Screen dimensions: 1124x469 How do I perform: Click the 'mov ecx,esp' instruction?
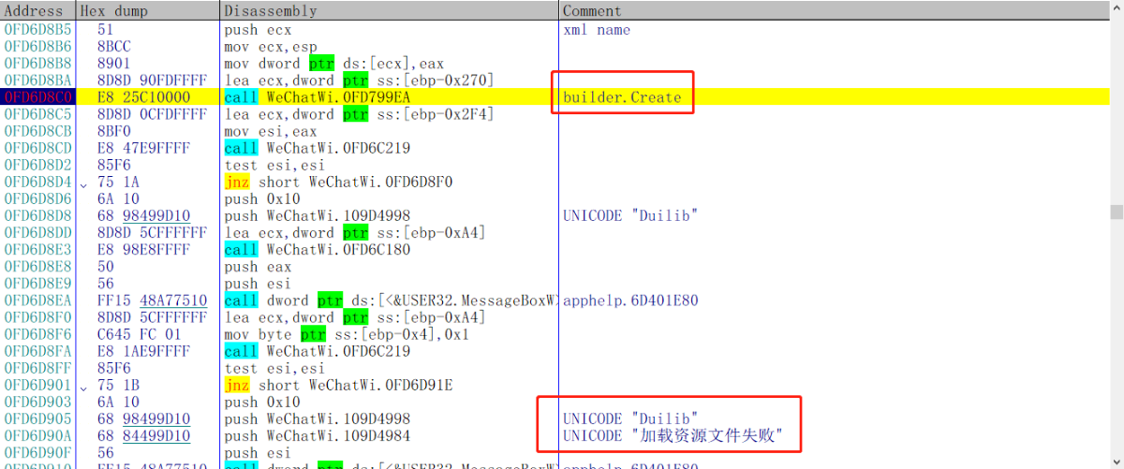271,47
